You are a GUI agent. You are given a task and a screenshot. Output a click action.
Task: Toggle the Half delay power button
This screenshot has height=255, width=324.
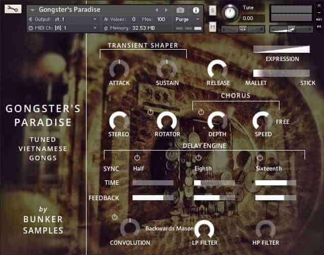[137, 158]
